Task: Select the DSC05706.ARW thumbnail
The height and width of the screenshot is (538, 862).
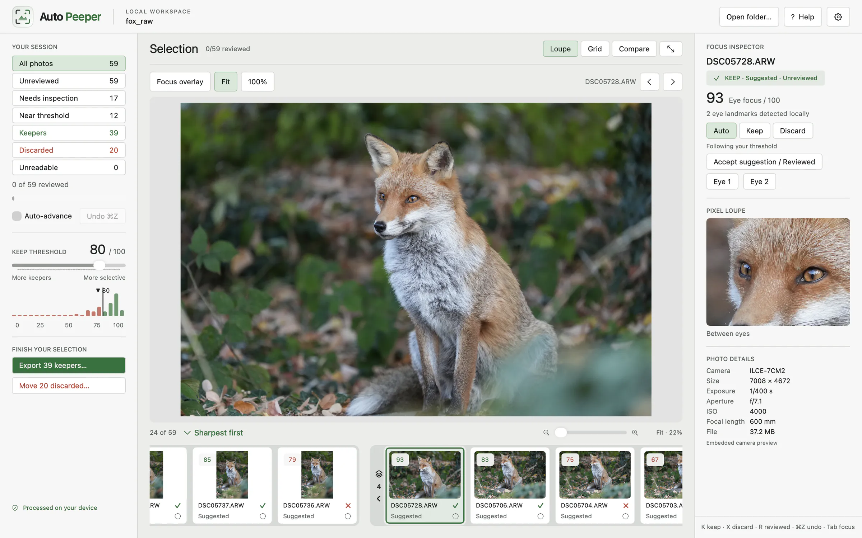Action: point(510,485)
